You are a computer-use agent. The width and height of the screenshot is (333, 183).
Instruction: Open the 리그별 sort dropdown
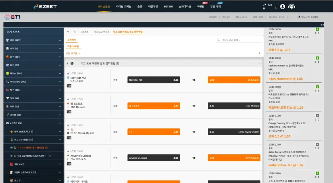(75, 53)
